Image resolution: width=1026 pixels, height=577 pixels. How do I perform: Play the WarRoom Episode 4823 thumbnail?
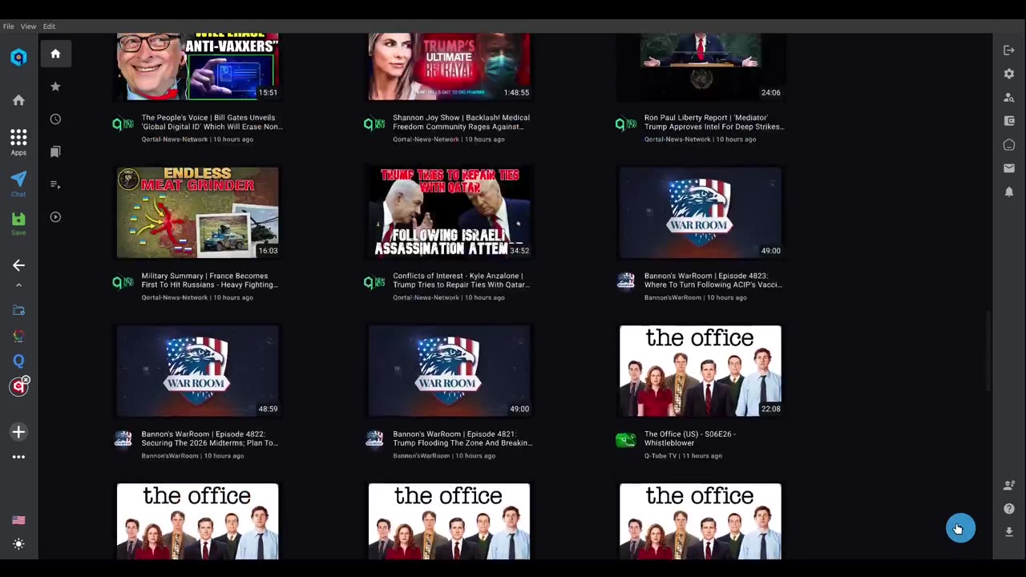point(701,212)
